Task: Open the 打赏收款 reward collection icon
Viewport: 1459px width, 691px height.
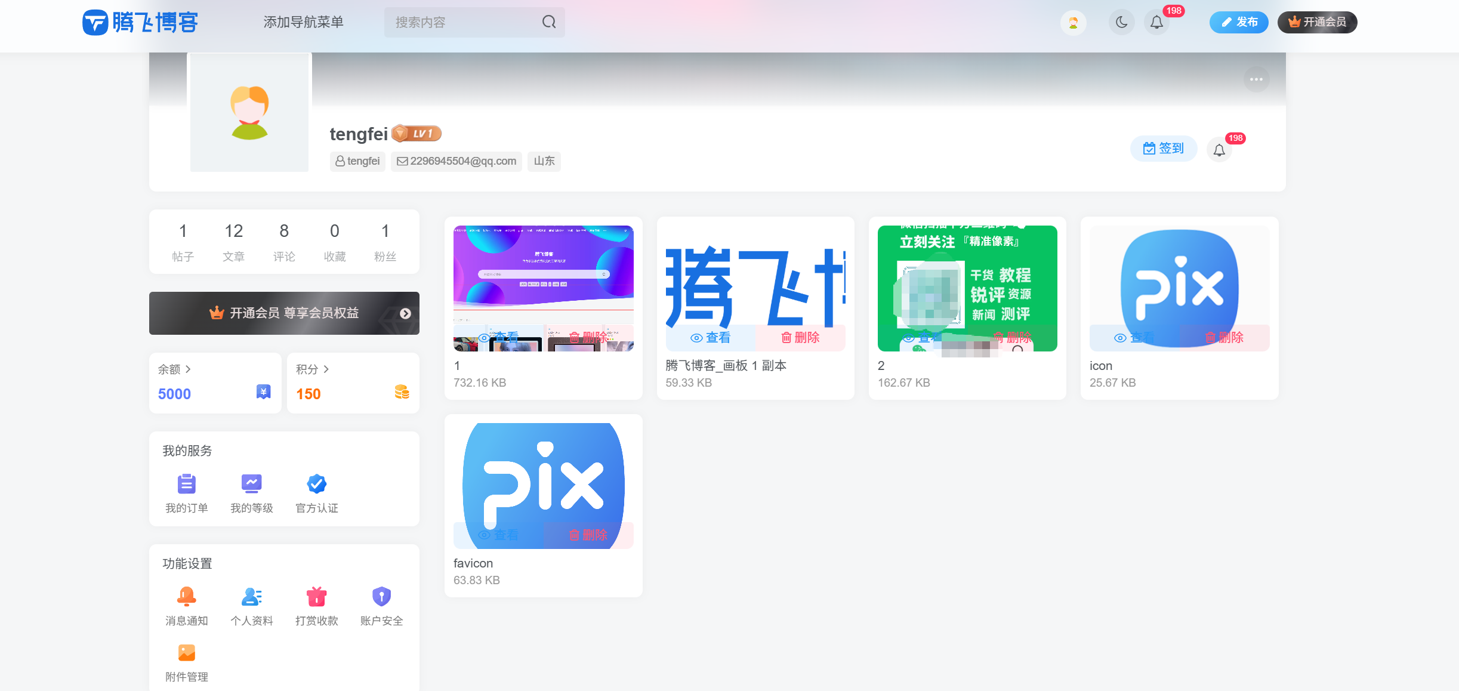Action: point(316,596)
